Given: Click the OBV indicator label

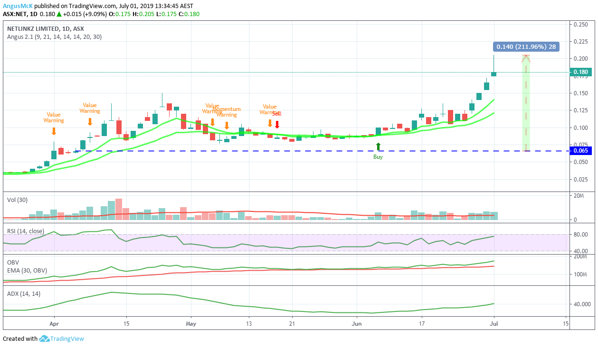Looking at the screenshot, I should (13, 262).
